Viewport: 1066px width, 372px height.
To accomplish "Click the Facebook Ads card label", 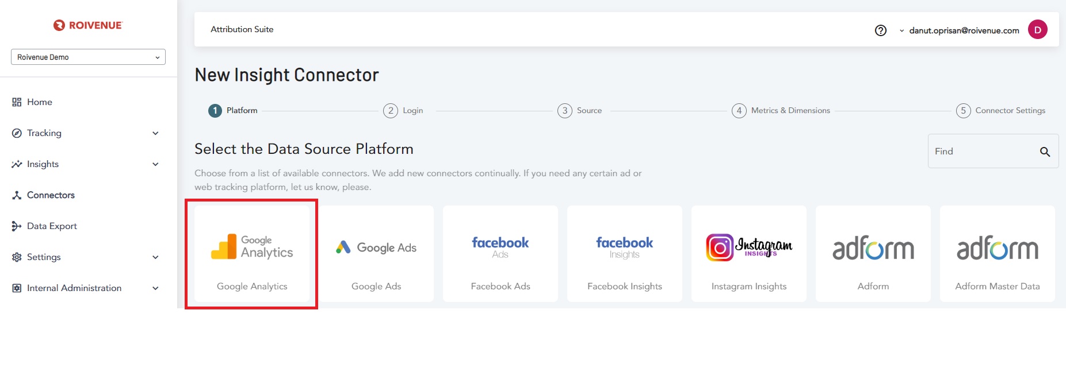I will click(x=500, y=286).
